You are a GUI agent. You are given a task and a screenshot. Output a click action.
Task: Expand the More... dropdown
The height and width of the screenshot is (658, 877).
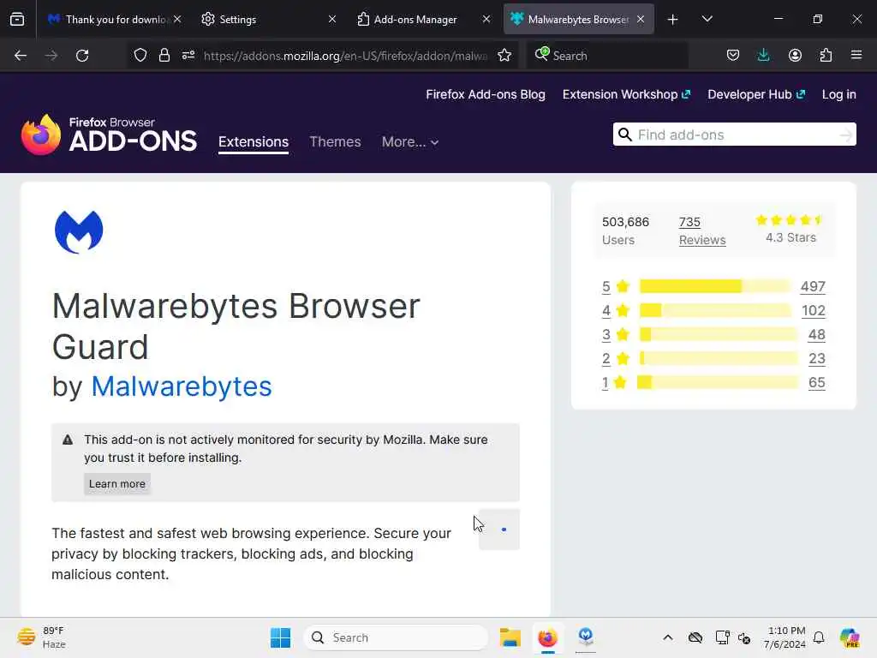click(410, 141)
